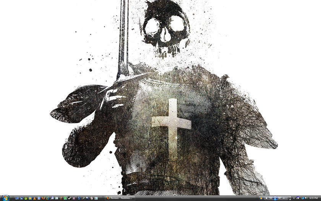Open network status tray icon
This screenshot has width=321, height=201.
point(303,198)
